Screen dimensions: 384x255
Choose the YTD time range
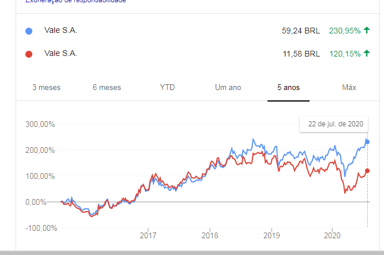coord(167,88)
